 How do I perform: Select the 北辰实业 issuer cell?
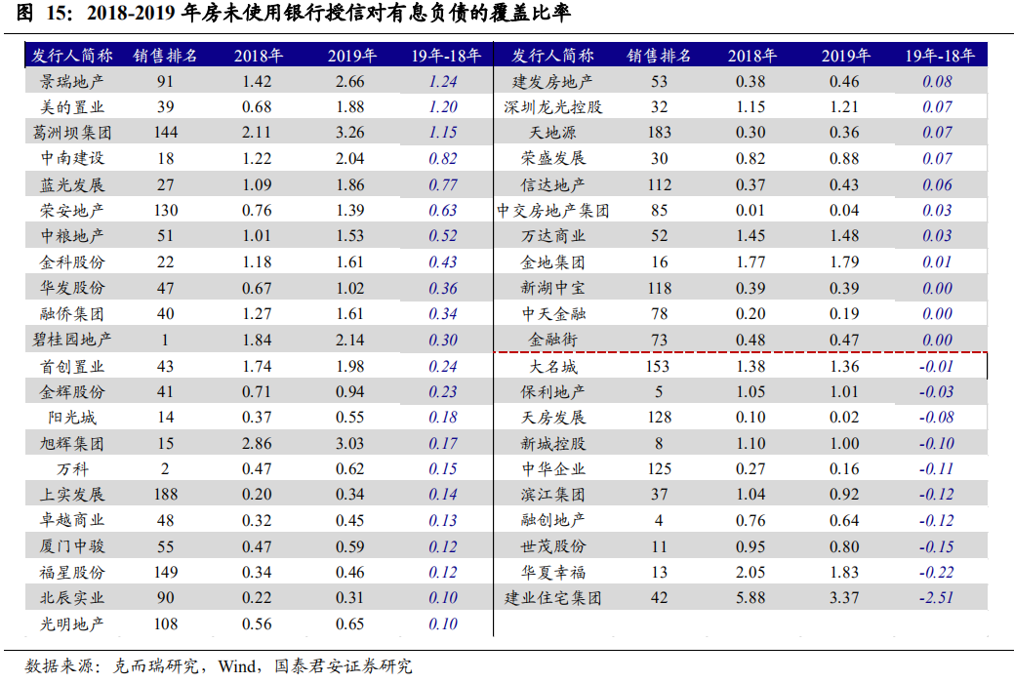(x=72, y=598)
